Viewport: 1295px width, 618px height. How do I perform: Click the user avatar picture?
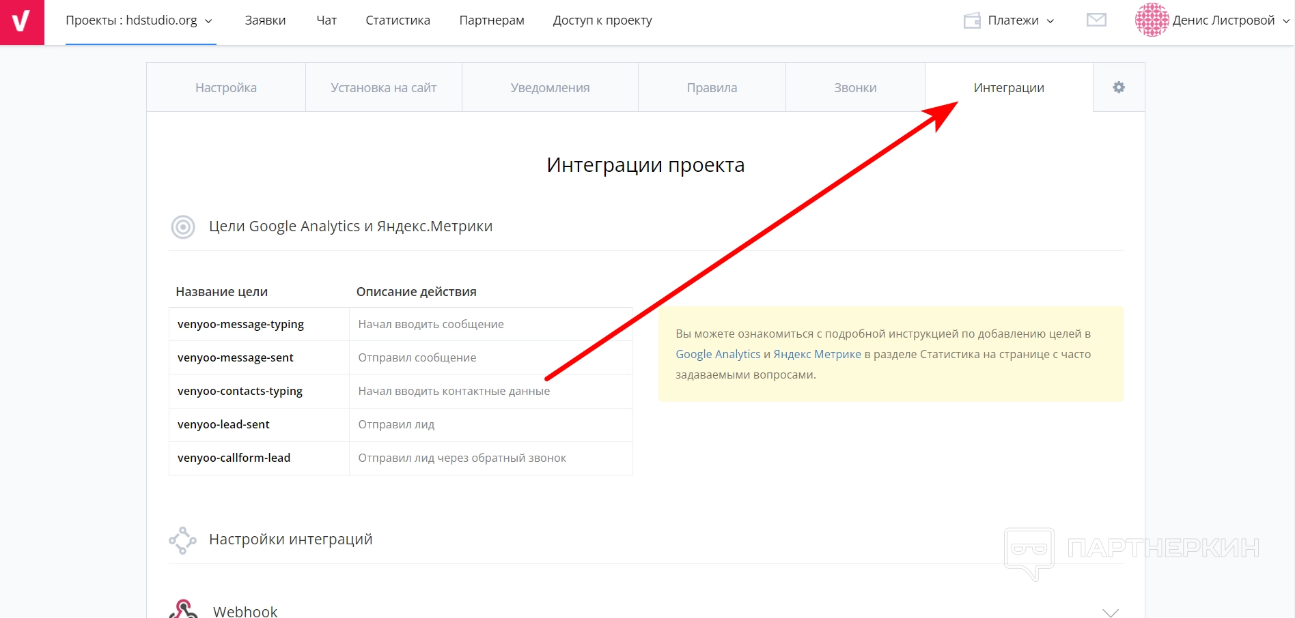[1152, 20]
